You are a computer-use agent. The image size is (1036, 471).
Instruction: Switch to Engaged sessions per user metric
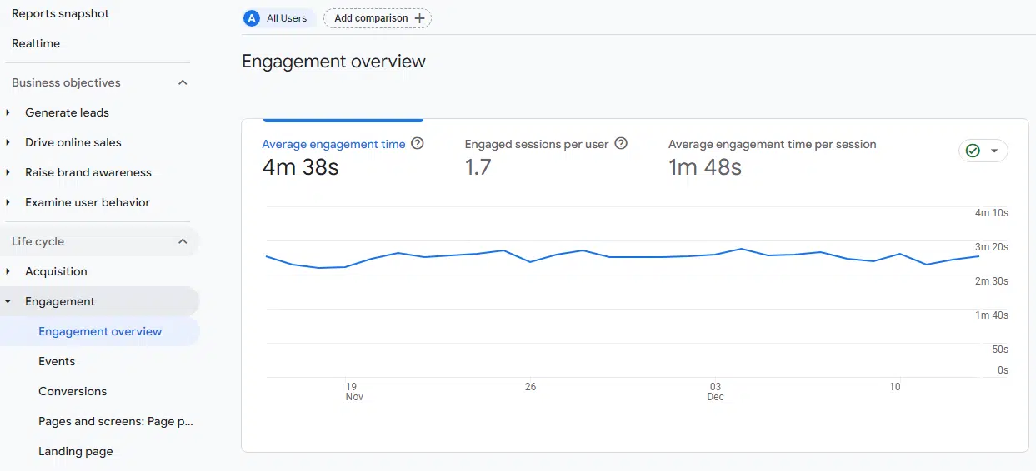click(536, 144)
